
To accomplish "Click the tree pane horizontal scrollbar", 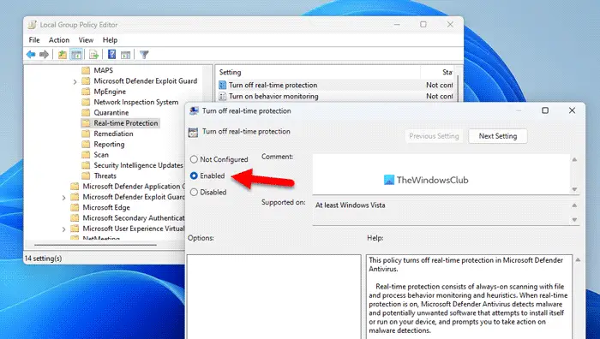I will [x=95, y=245].
